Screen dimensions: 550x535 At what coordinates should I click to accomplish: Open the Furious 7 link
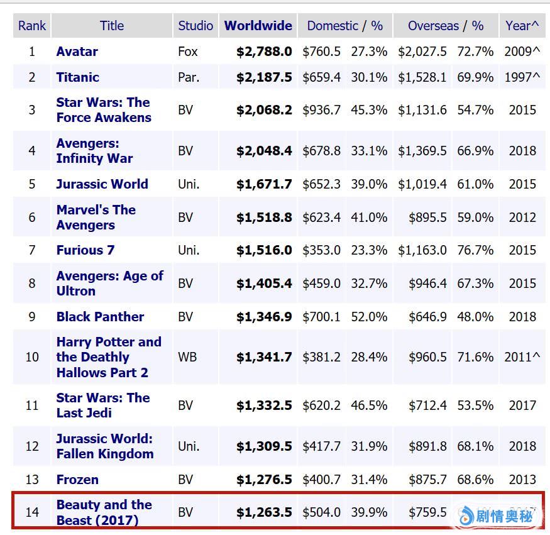(85, 250)
